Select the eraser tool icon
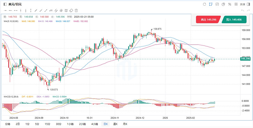The width and height of the screenshot is (253, 128). coord(71,10)
